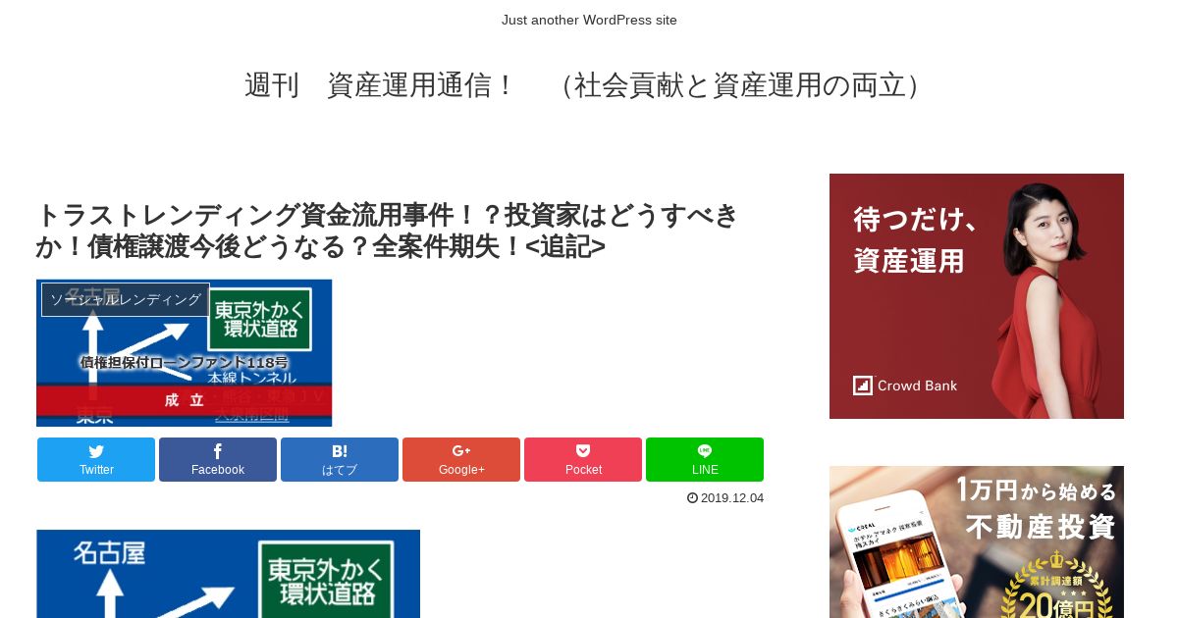Click the Facebook f icon

coord(218,451)
